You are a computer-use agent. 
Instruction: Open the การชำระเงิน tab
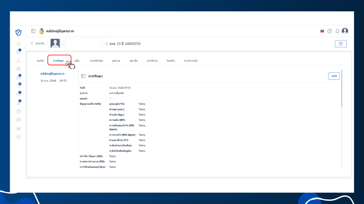tap(191, 61)
